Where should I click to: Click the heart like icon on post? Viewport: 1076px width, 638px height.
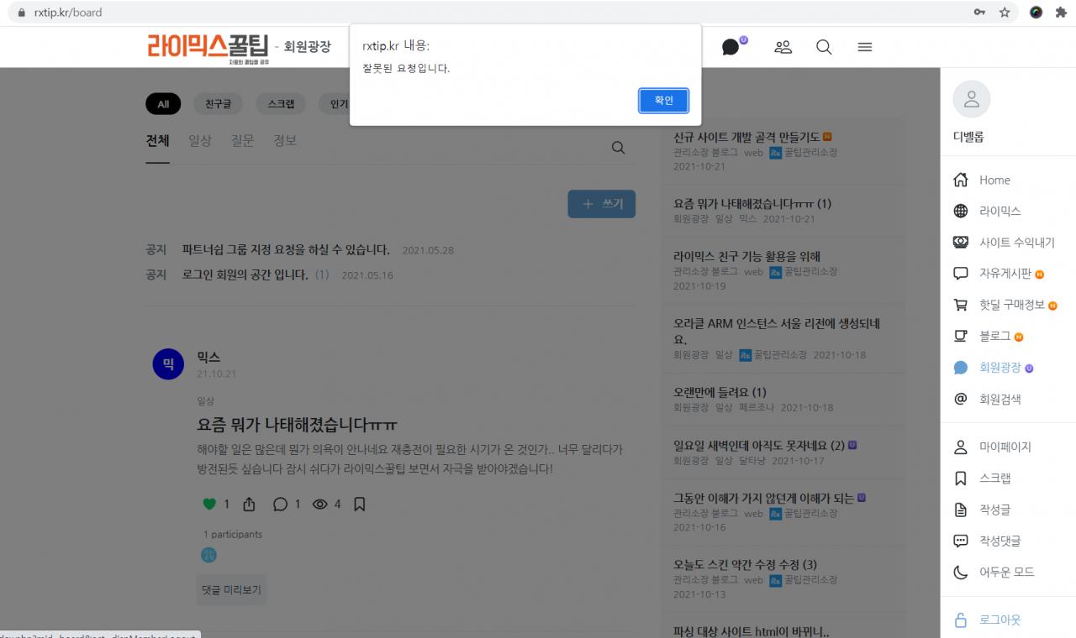(x=209, y=505)
